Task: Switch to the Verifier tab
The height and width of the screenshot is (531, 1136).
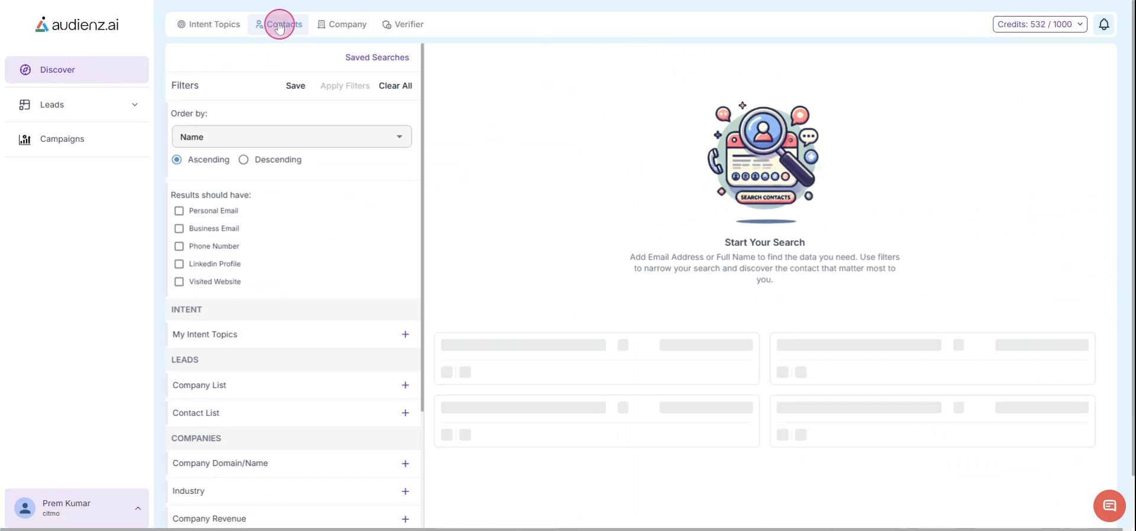Action: 403,24
